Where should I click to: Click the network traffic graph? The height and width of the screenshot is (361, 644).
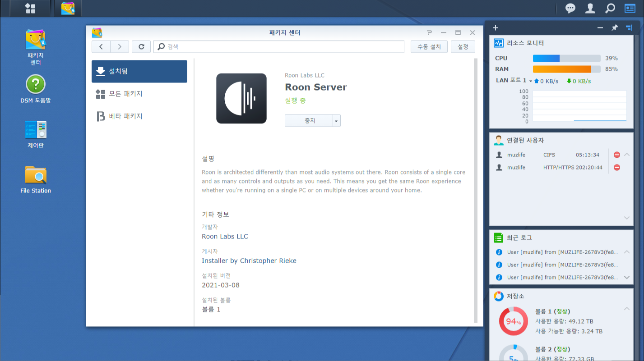(x=579, y=106)
